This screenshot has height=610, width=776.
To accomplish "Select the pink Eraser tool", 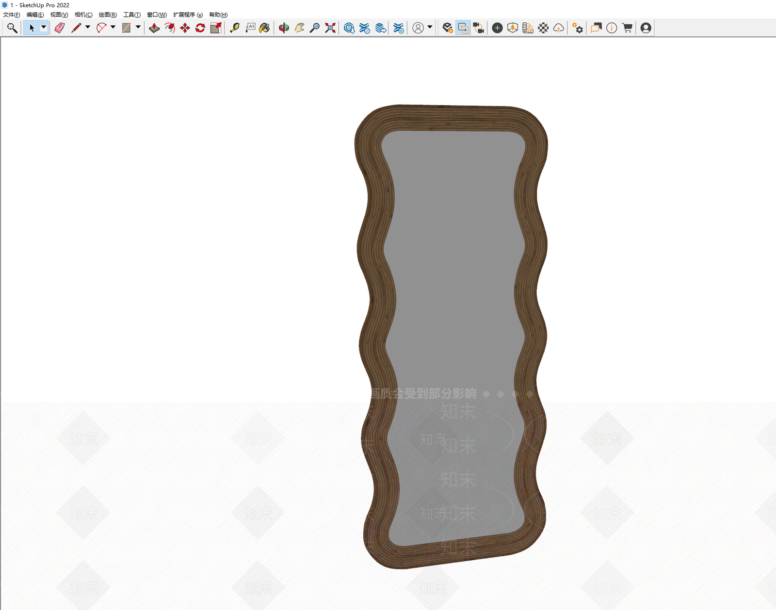I will [60, 28].
